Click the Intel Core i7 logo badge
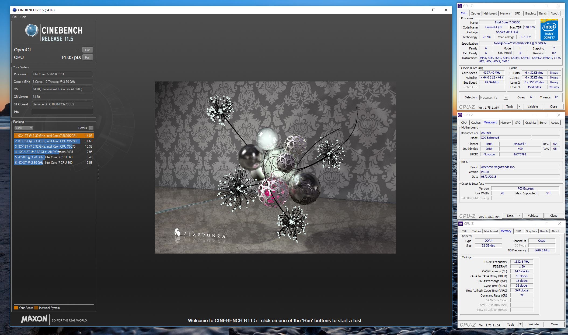 click(549, 30)
